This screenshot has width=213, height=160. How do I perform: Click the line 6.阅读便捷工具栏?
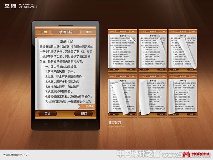[x=69, y=97]
